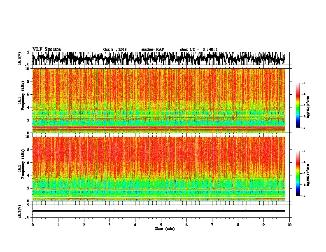Click the ch.2 color bar "log(PSD)" label

tap(308, 175)
